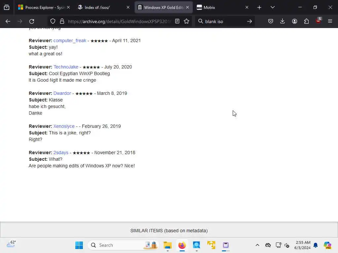This screenshot has width=338, height=253.
Task: Click 'Cool Egyptian WinXP Bootleg' subject text
Action: click(x=79, y=73)
